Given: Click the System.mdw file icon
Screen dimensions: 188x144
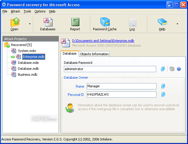Looking at the screenshot, I should tap(14, 51).
